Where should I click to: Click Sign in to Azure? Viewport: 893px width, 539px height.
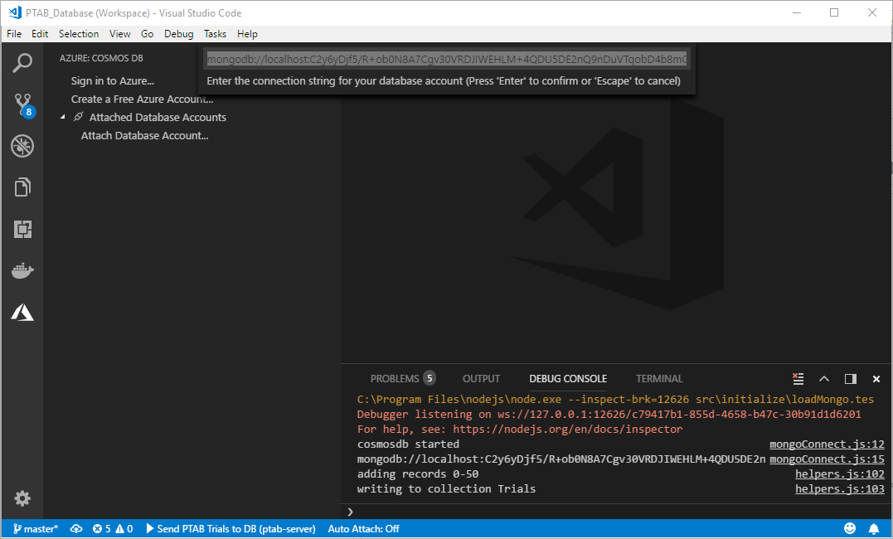pos(112,81)
